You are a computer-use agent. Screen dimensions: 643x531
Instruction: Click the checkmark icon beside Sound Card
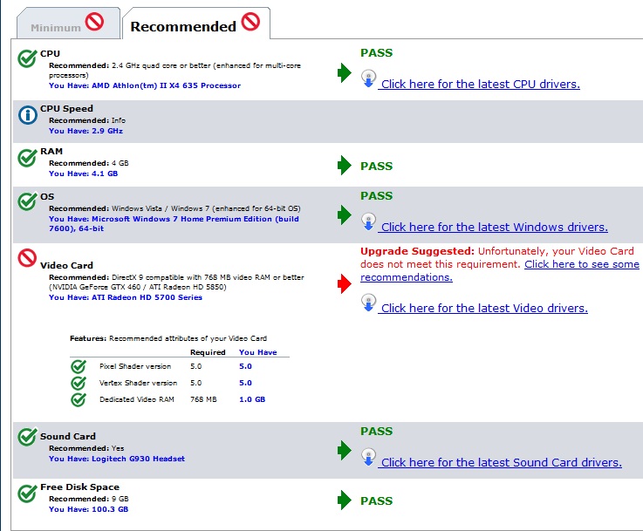tap(27, 437)
